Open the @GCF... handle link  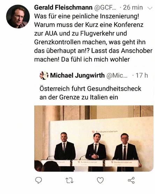105,8
